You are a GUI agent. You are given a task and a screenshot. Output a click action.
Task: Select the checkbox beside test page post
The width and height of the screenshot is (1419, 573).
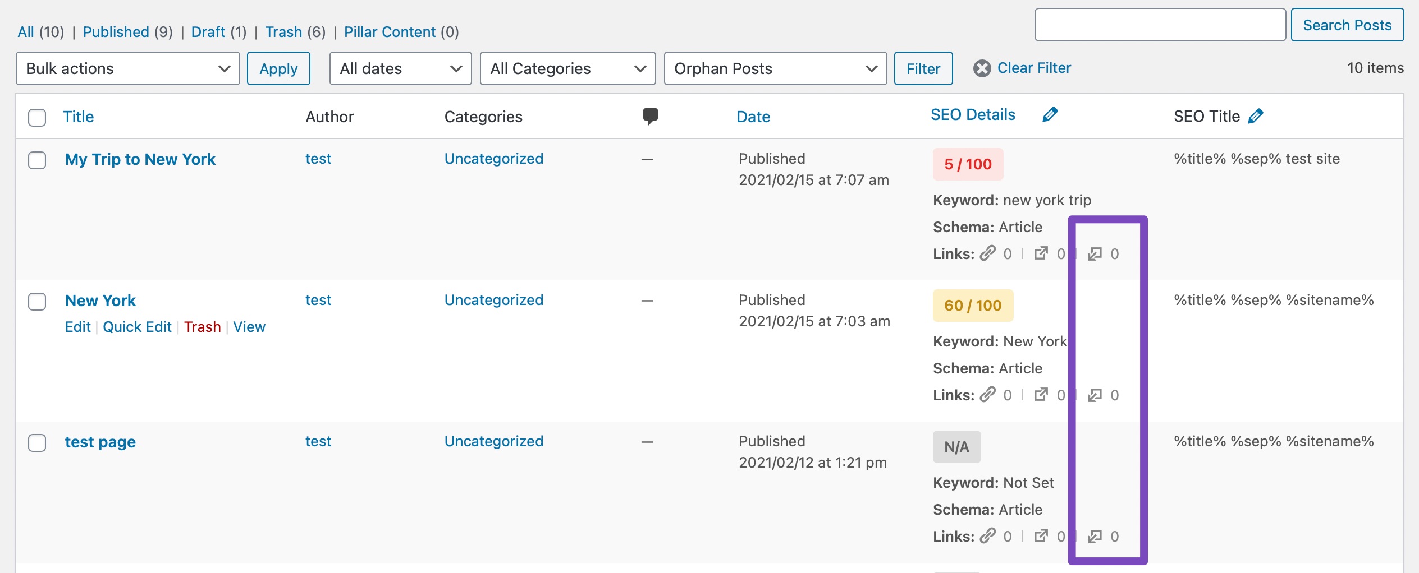pyautogui.click(x=37, y=442)
